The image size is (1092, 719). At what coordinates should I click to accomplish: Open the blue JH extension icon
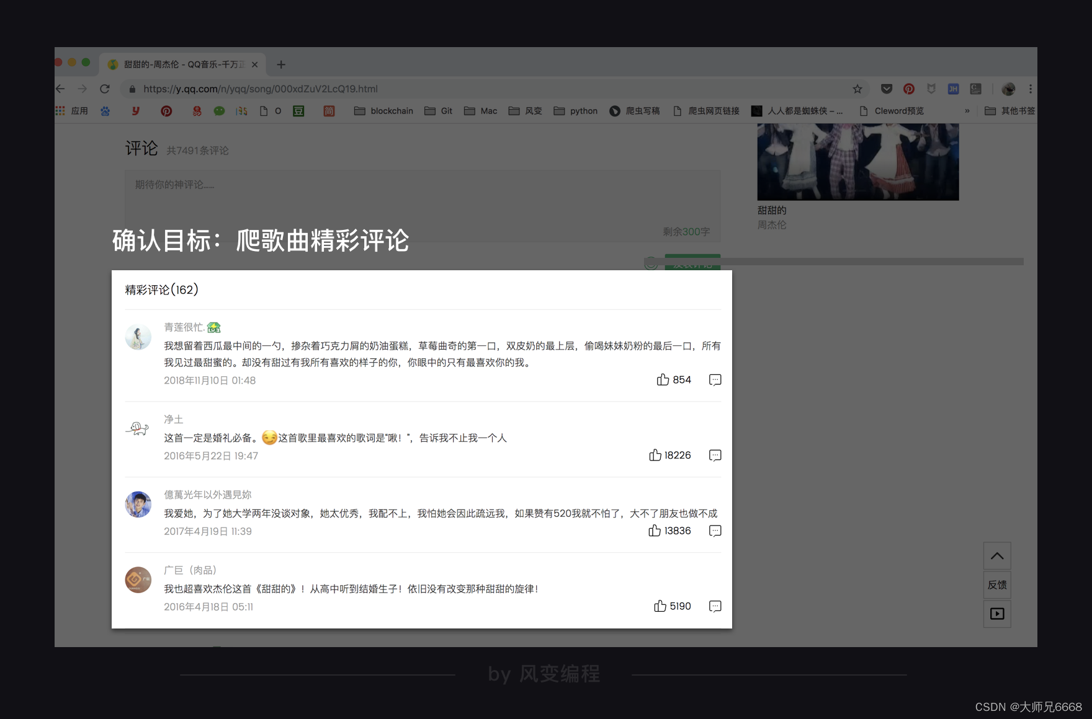click(x=954, y=89)
